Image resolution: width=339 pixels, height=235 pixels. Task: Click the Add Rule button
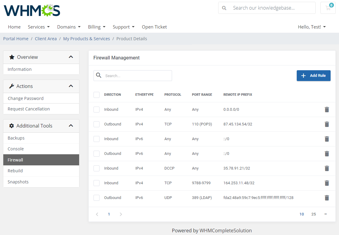coord(314,76)
